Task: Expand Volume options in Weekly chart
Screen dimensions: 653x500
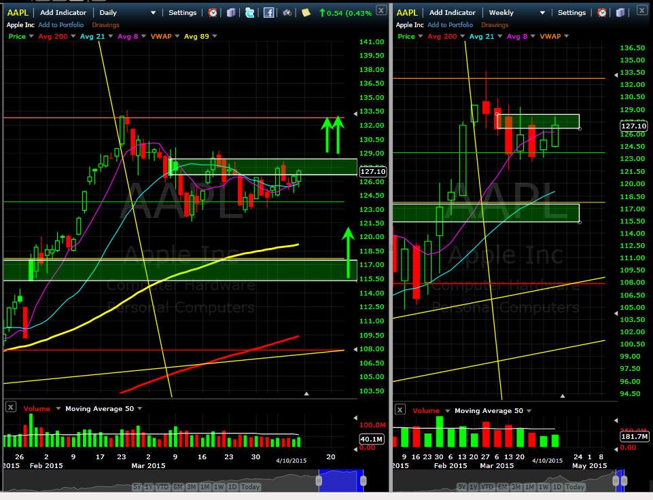Action: coord(447,411)
